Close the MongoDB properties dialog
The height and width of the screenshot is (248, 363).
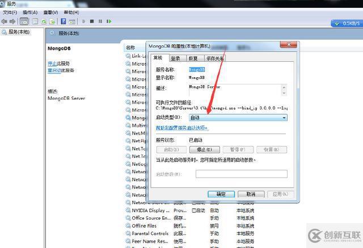[x=289, y=44]
